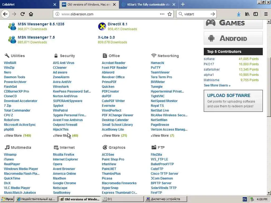Expand Networking View More (7)
Image resolution: width=271 pixels, height=203 pixels.
162,136
